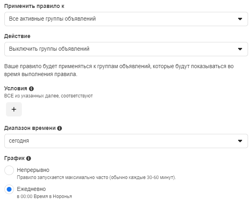Click arrow of Все активные группы объявлений

[x=240, y=19]
